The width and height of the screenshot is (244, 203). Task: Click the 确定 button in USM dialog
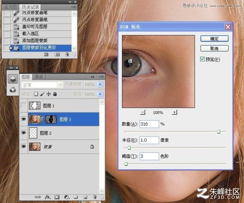coord(214,39)
